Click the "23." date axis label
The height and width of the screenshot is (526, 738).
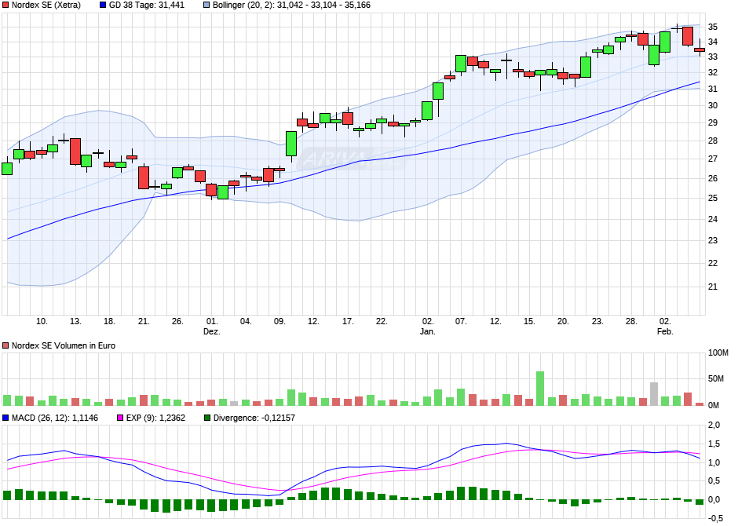597,321
